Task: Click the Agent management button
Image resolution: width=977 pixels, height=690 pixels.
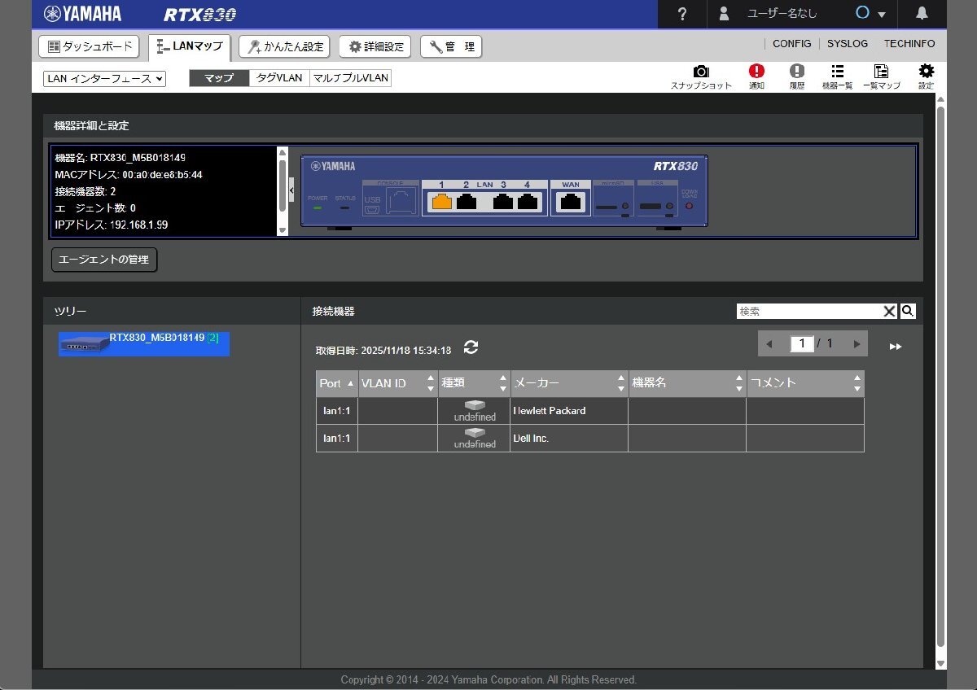Action: (104, 260)
